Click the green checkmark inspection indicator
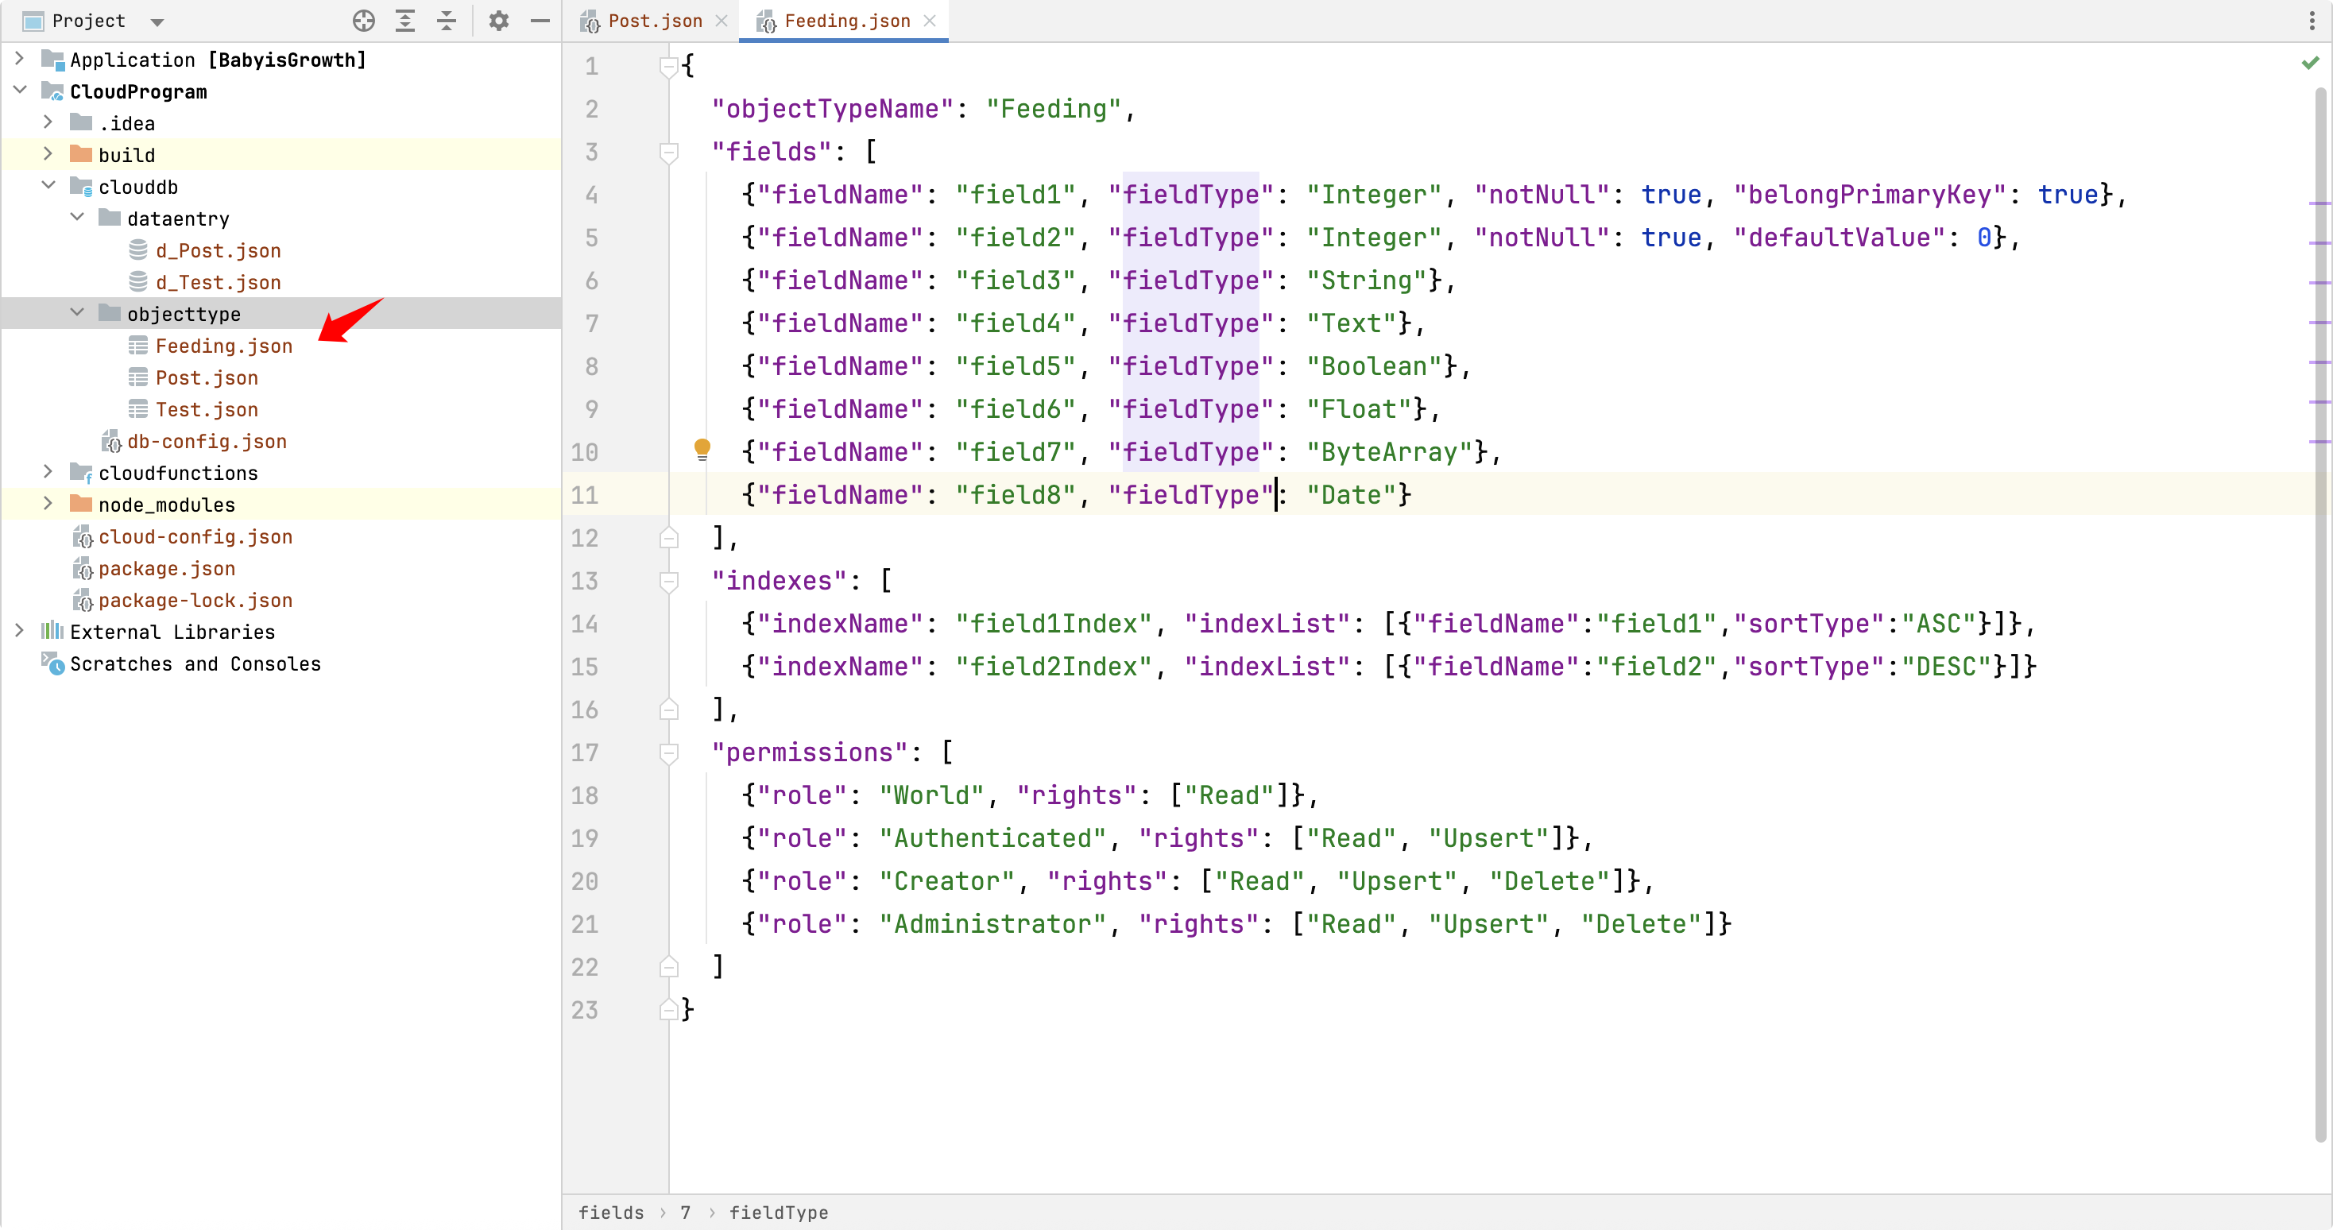 click(2311, 63)
